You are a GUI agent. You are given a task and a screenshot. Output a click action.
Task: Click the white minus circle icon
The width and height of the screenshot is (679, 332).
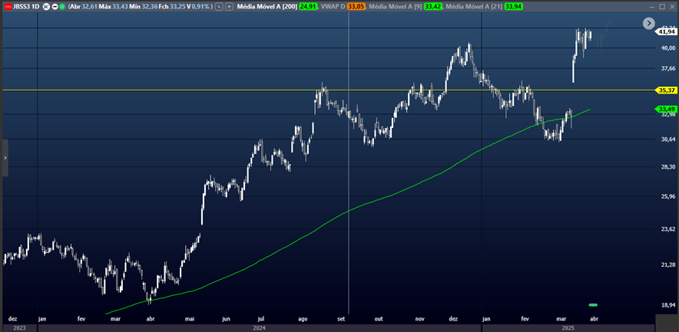(x=53, y=6)
